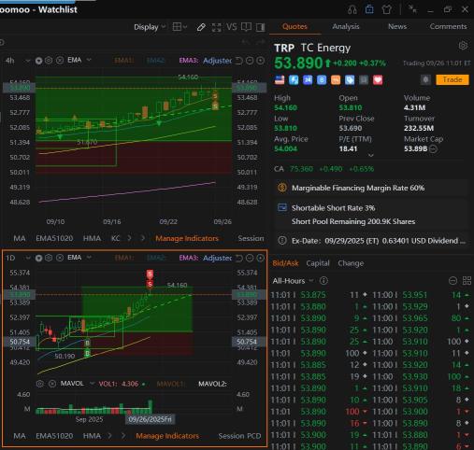474x450 pixels.
Task: Toggle the right side panel icon
Action: [x=260, y=27]
